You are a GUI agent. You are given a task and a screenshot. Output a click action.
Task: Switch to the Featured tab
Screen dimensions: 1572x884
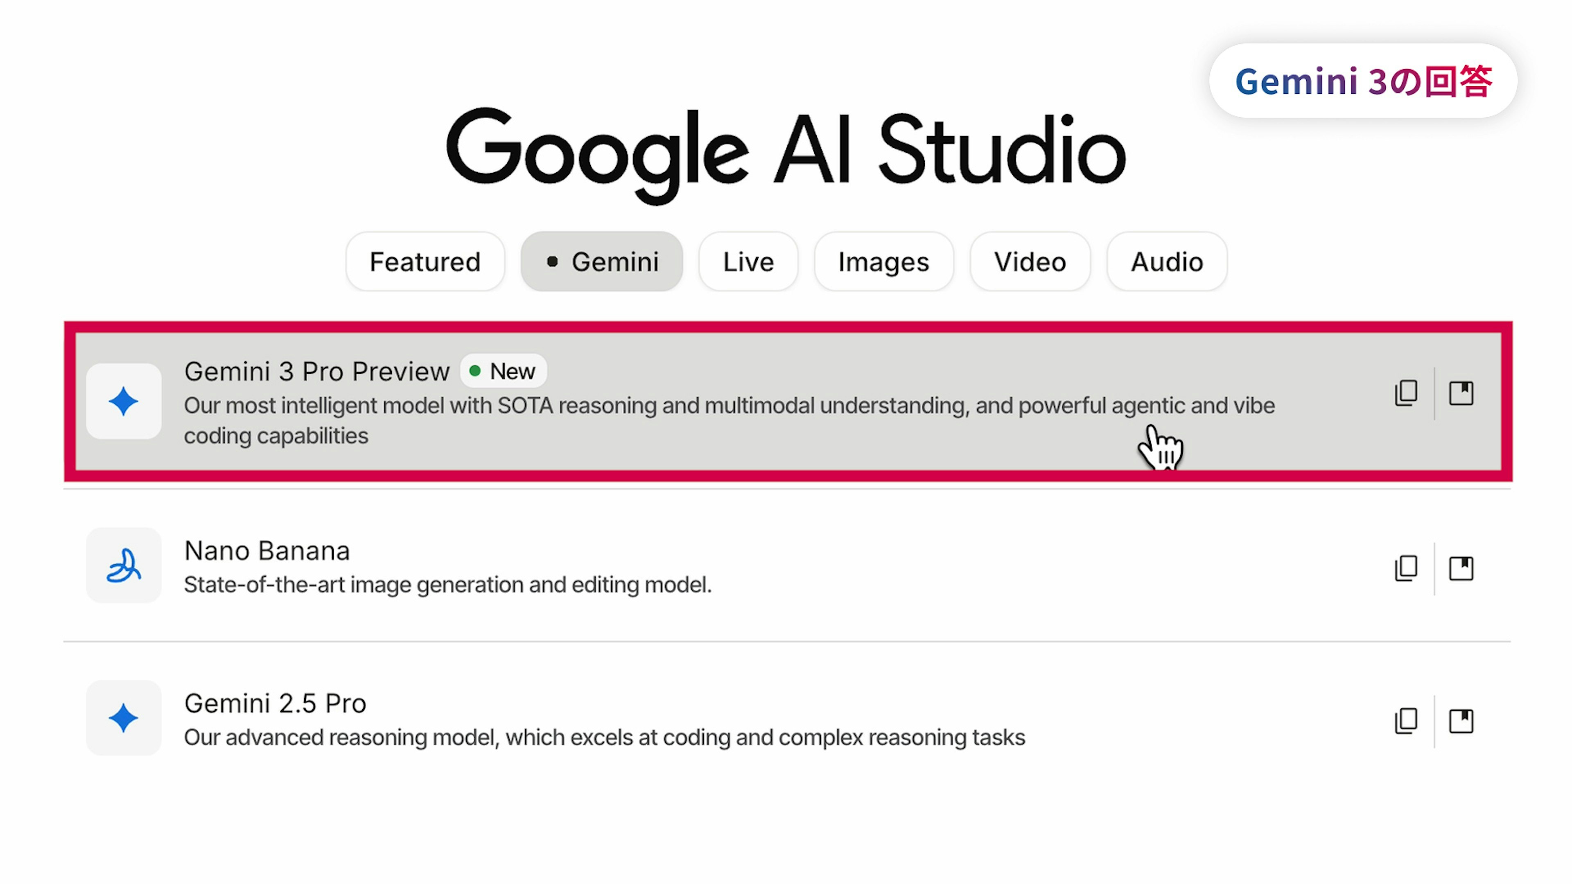425,262
